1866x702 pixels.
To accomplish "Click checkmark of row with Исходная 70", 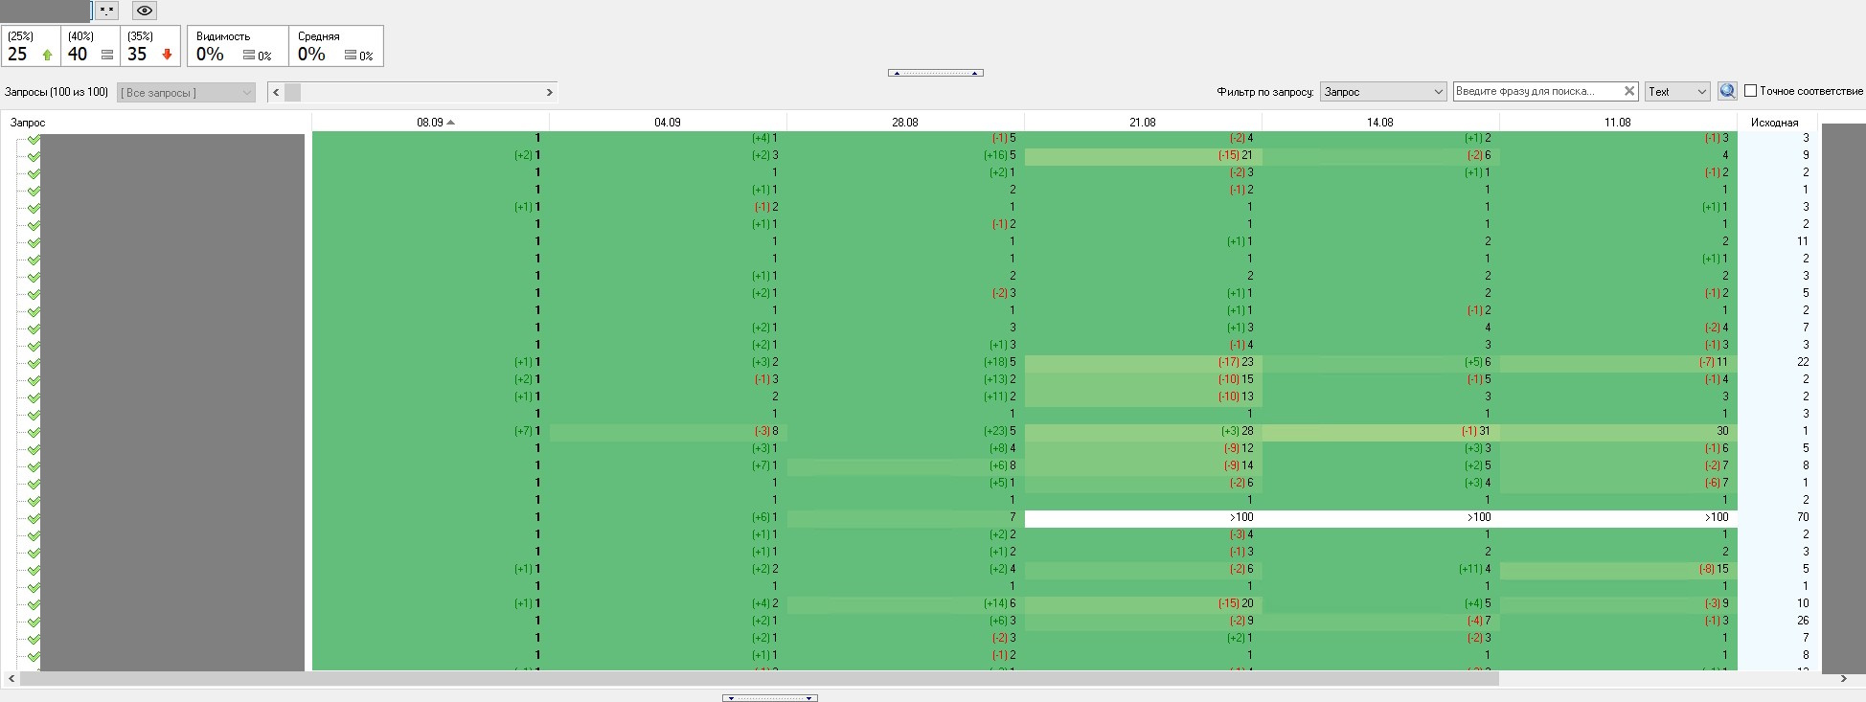I will (x=34, y=518).
